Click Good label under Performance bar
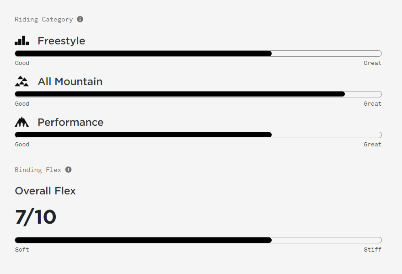402x274 pixels. click(22, 144)
